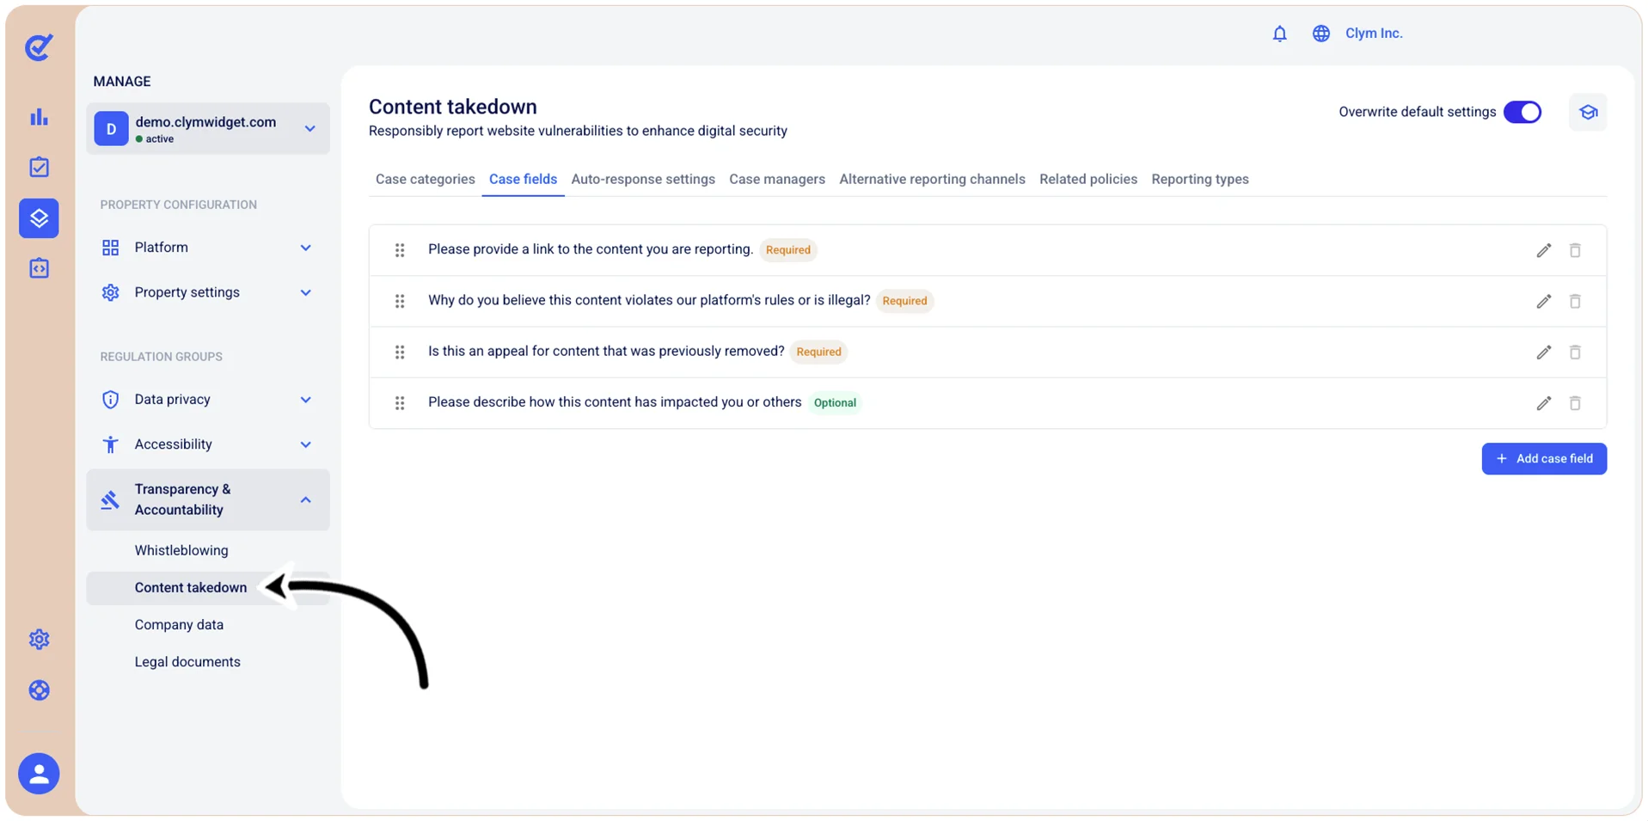The width and height of the screenshot is (1648, 821).
Task: Click the Add case field button
Action: point(1544,459)
